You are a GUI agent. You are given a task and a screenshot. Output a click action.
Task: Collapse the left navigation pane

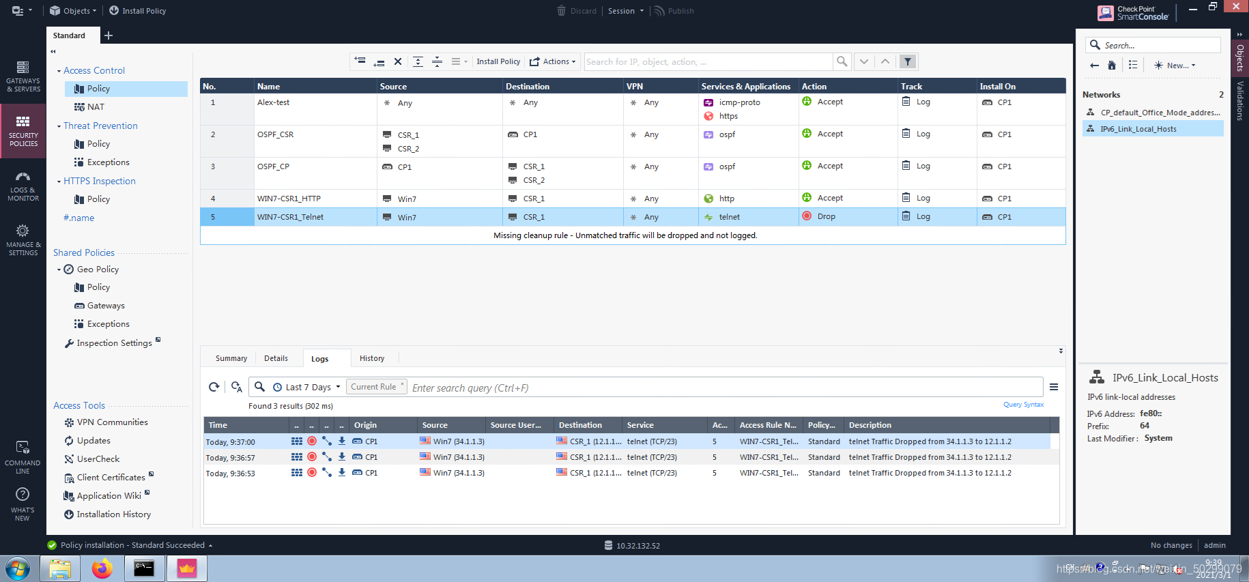pyautogui.click(x=53, y=52)
